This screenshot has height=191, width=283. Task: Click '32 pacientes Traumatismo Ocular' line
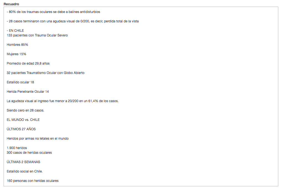46,73
